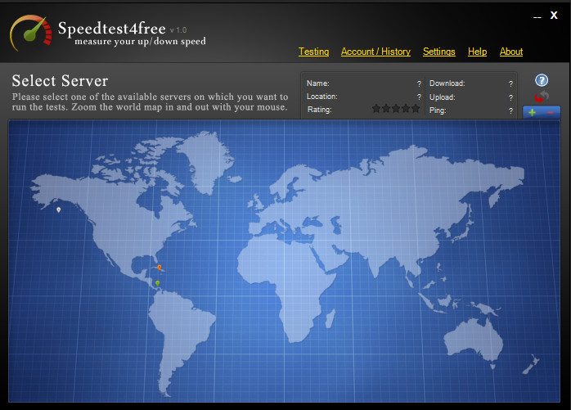Click the red refresh arrows icon
The height and width of the screenshot is (410, 571).
tap(541, 97)
